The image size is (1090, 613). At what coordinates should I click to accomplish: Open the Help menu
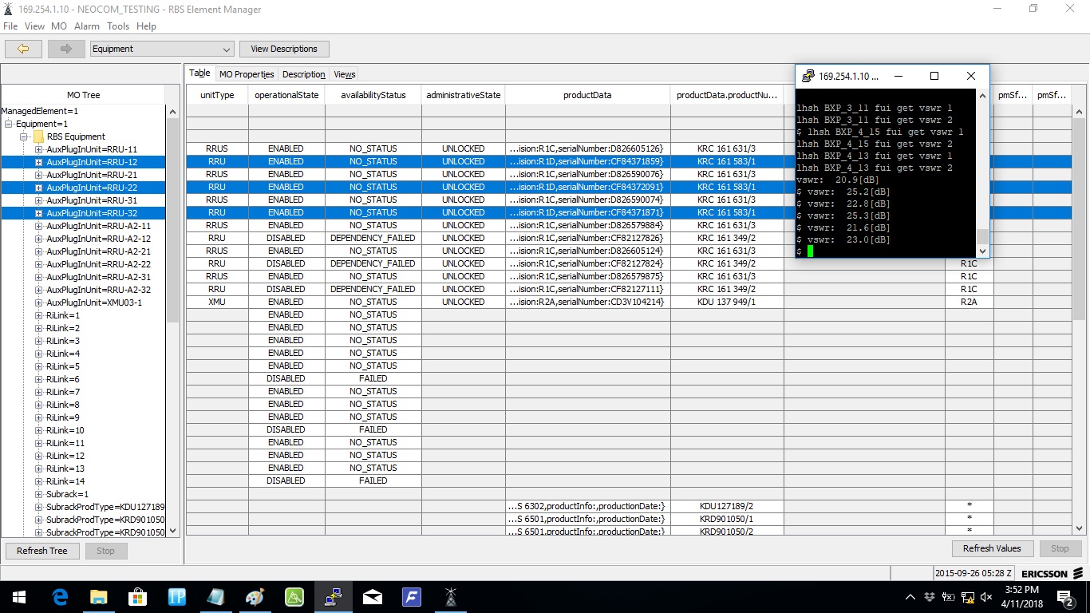(146, 26)
